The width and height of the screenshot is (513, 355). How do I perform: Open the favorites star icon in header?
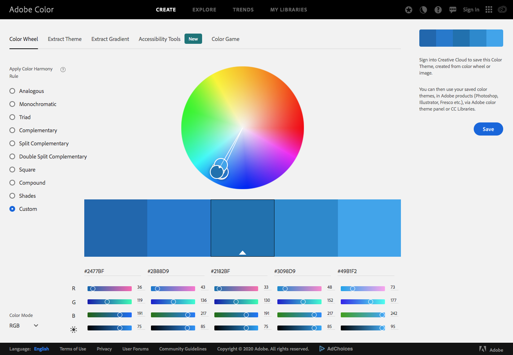pos(409,10)
